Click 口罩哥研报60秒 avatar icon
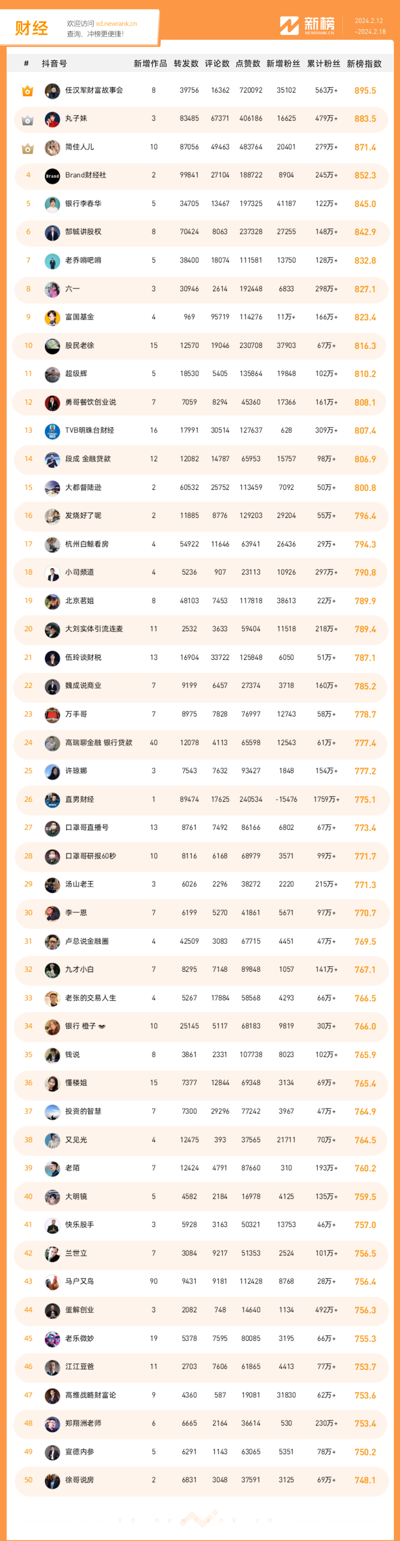400x1541 pixels. point(53,857)
